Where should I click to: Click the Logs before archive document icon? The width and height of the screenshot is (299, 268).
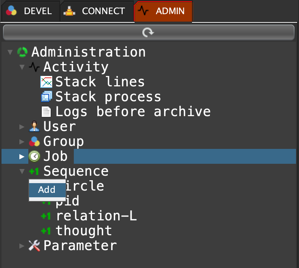(x=46, y=112)
